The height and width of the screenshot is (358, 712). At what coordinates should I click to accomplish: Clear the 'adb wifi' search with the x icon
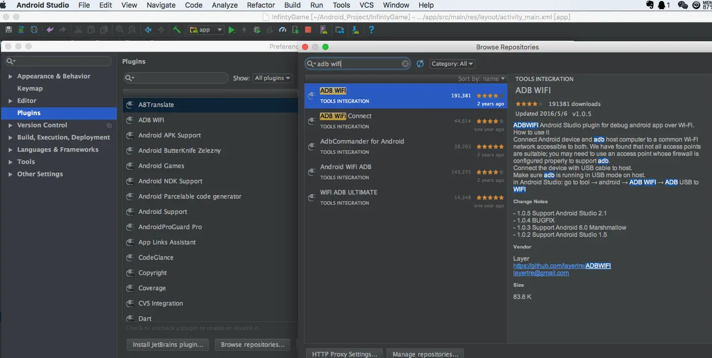[x=405, y=64]
